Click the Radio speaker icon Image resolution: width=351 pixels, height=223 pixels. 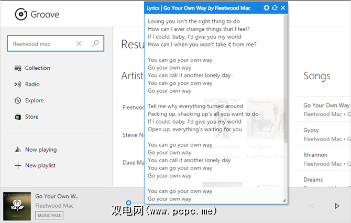(18, 84)
